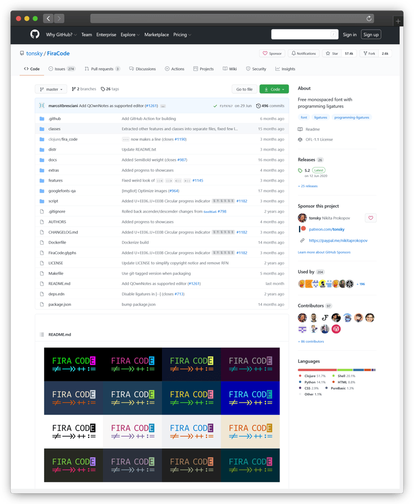Open the Security tab
This screenshot has height=504, width=414.
[256, 69]
